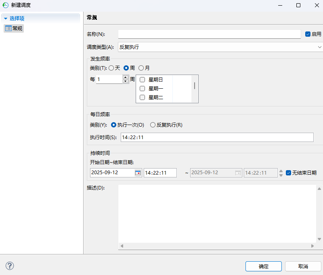This screenshot has width=323, height=275.
Task: Click the help question mark icon
Action: click(x=9, y=266)
